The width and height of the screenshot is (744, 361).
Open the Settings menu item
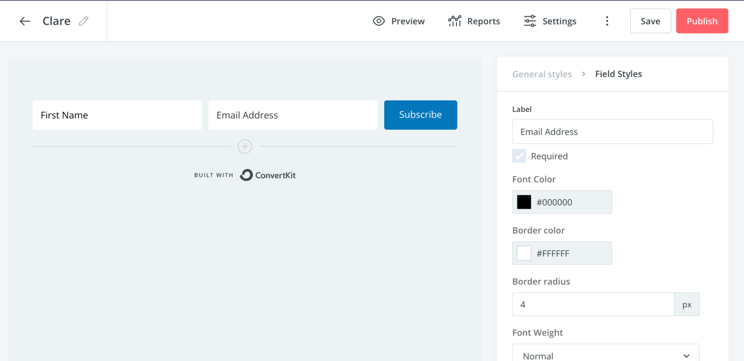pyautogui.click(x=550, y=21)
